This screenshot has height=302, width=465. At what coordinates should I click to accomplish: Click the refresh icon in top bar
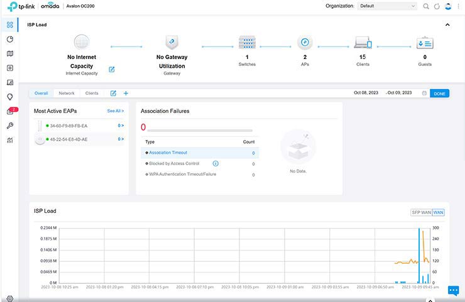click(x=437, y=6)
